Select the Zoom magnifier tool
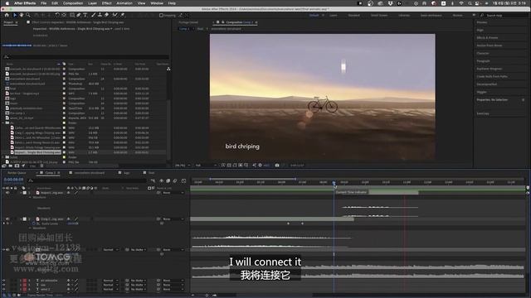Image resolution: width=531 pixels, height=298 pixels. click(x=28, y=15)
